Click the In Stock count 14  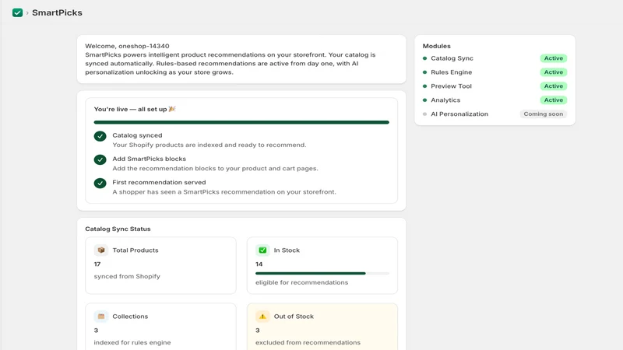point(259,264)
